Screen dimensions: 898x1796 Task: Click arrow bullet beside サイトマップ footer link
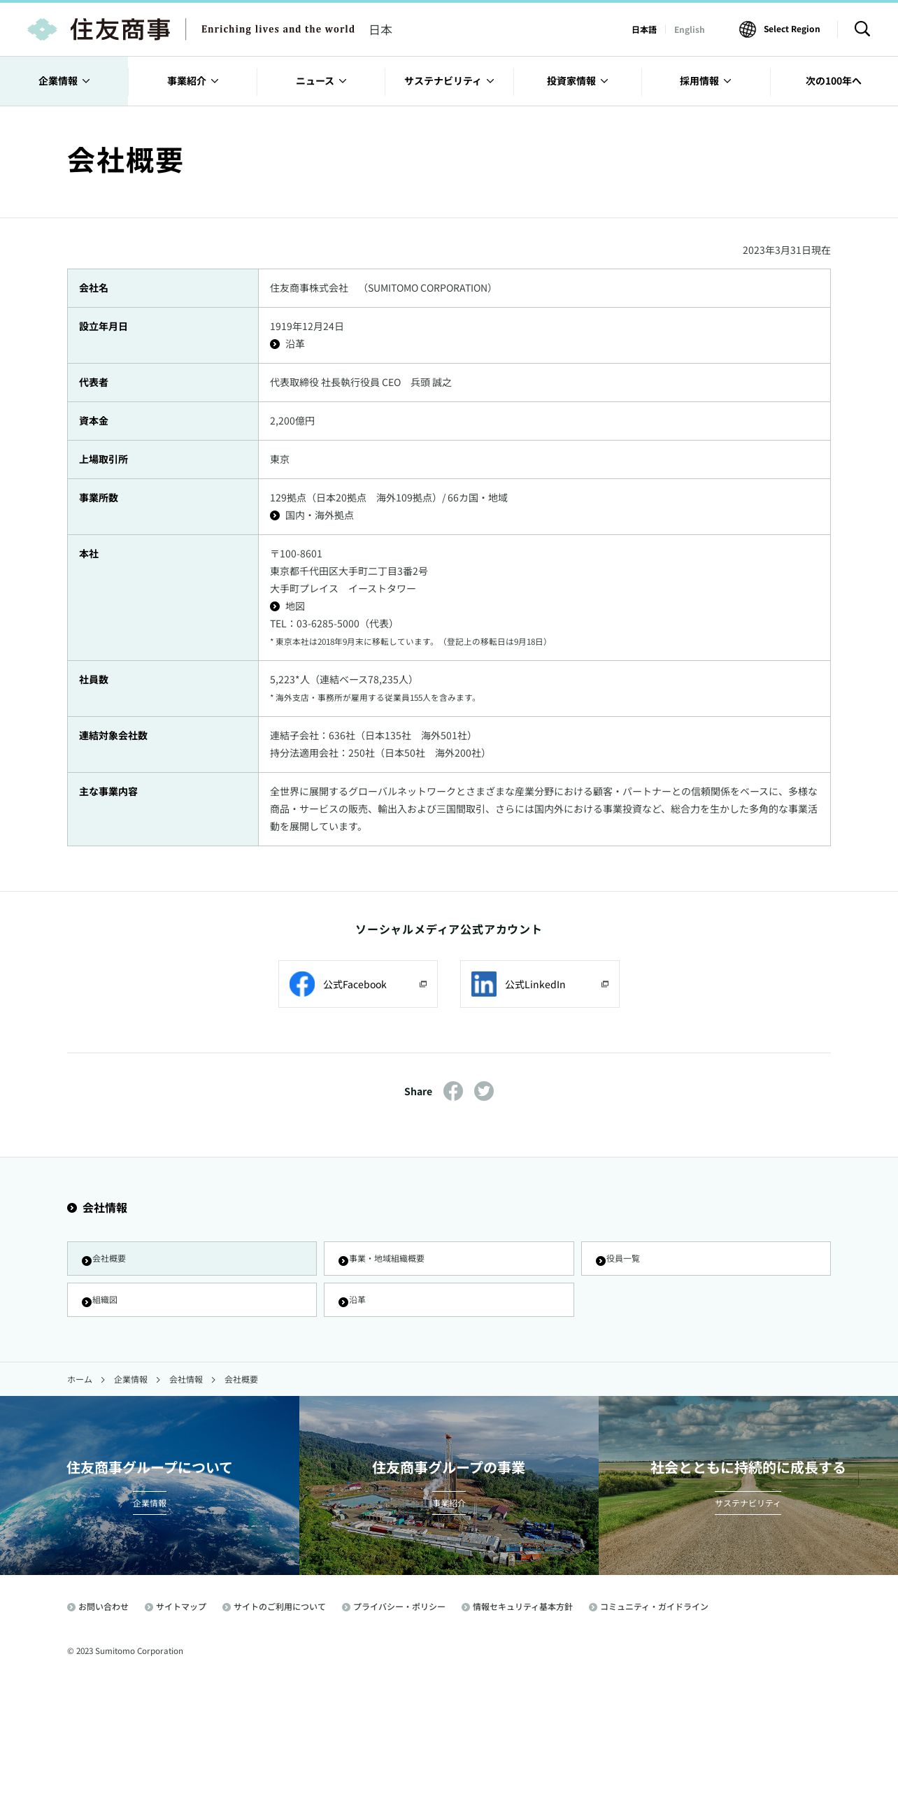[149, 1607]
